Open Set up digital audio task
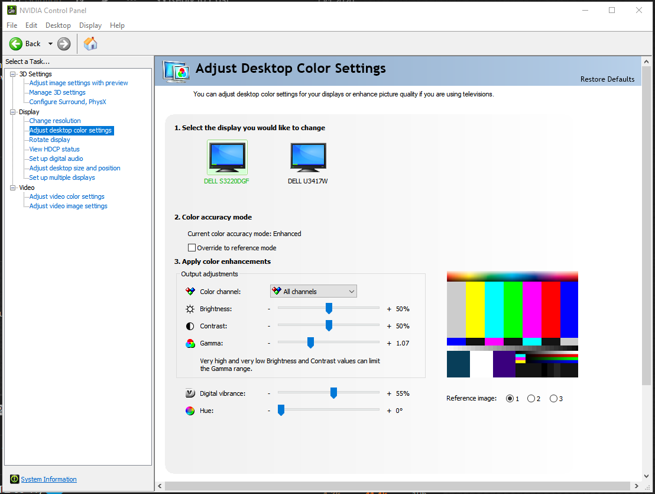 coord(56,159)
